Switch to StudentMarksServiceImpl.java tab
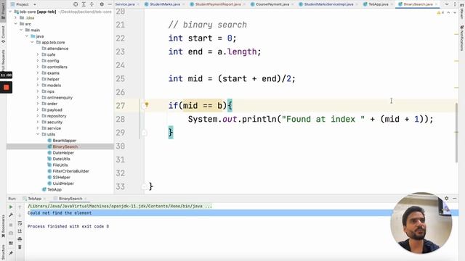The width and height of the screenshot is (465, 261). coord(328,4)
